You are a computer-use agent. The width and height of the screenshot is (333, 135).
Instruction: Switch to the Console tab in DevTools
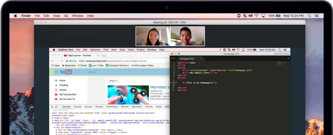point(78,107)
